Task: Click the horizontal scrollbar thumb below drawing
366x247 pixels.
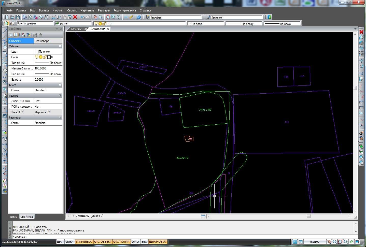Action: [308, 216]
